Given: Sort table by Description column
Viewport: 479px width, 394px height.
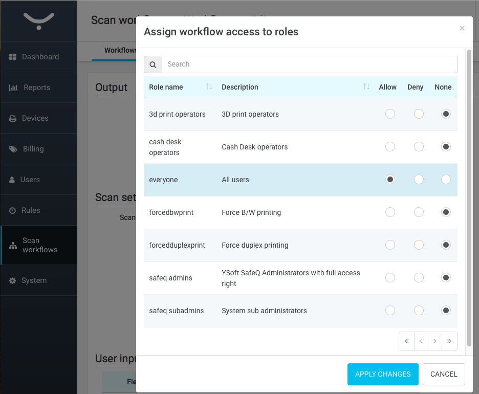Looking at the screenshot, I should coord(366,87).
